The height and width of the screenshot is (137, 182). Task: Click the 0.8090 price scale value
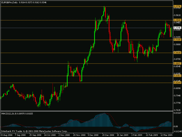(177, 88)
